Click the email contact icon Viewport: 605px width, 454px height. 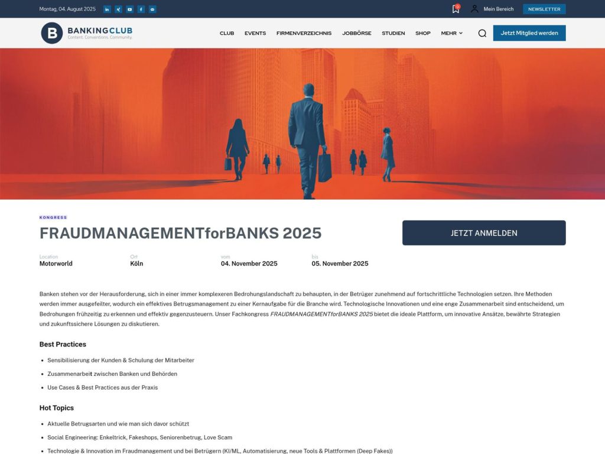pyautogui.click(x=152, y=9)
